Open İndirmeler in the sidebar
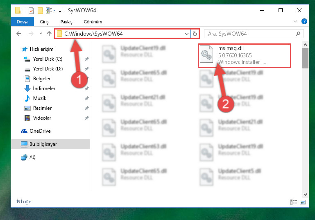This screenshot has width=315, height=220. pos(44,88)
